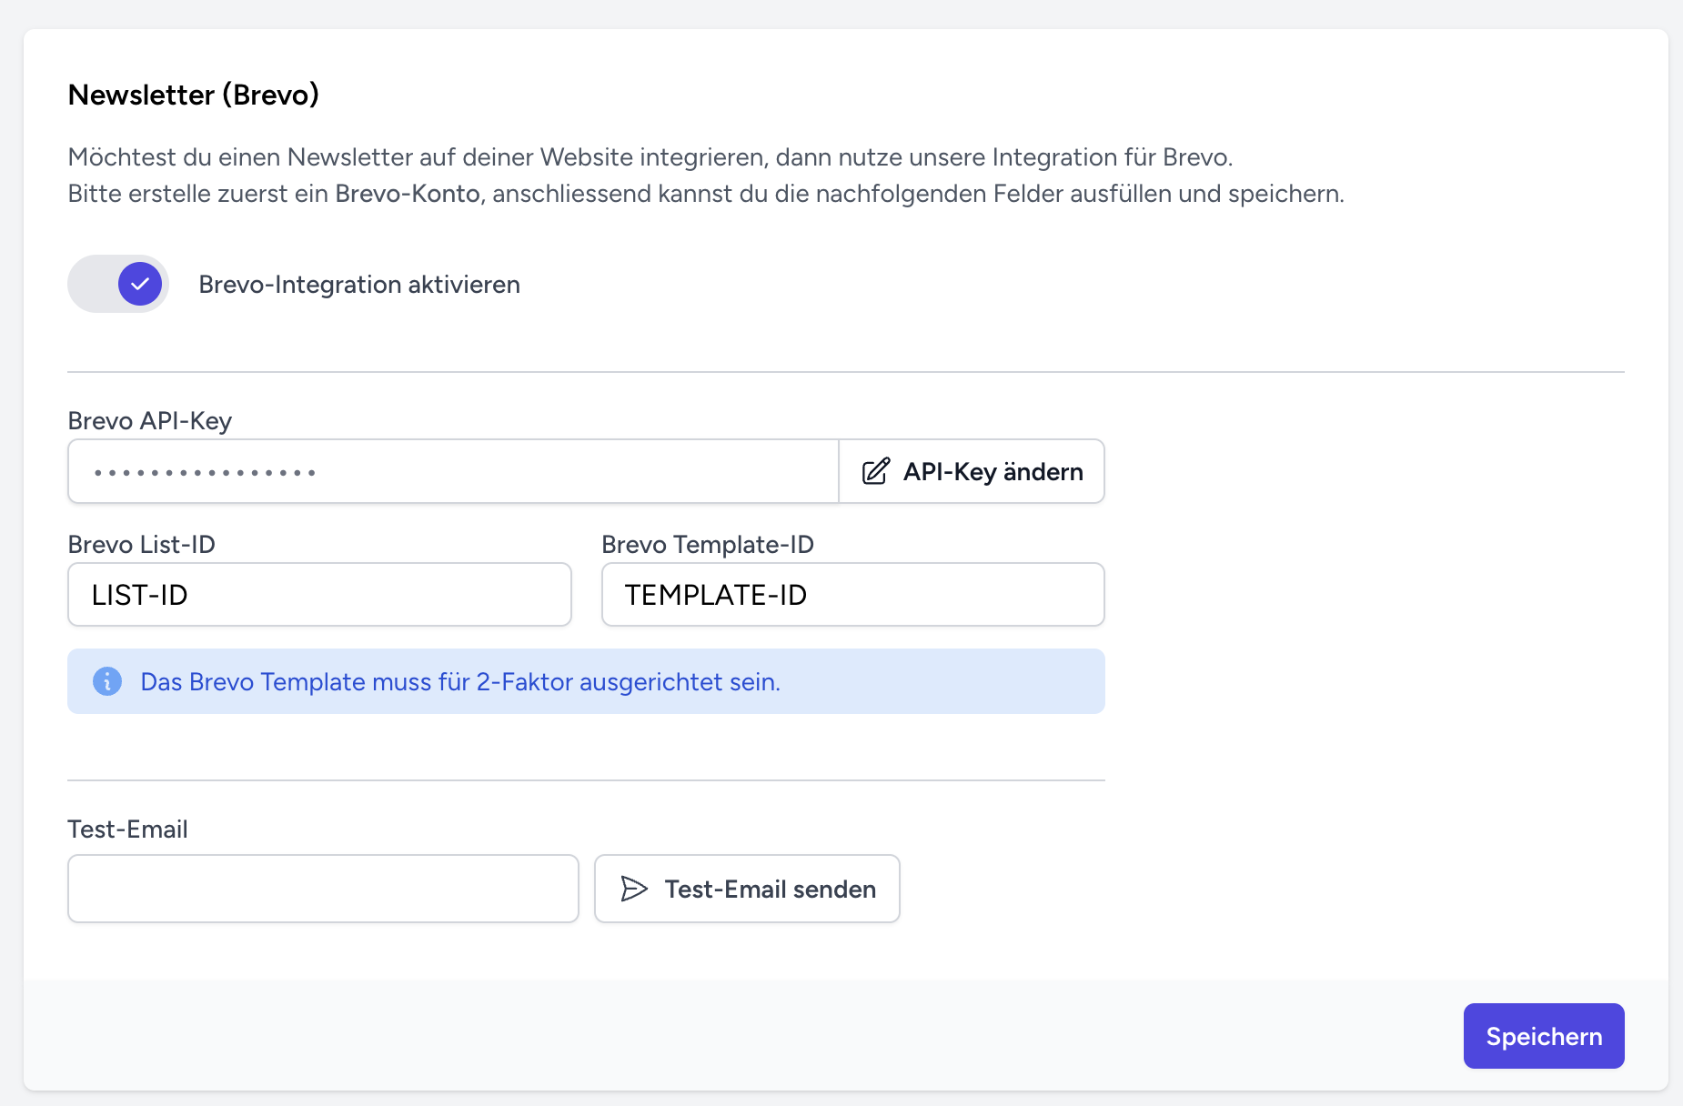
Task: Click the "Brevo List-ID" field label
Action: [142, 545]
